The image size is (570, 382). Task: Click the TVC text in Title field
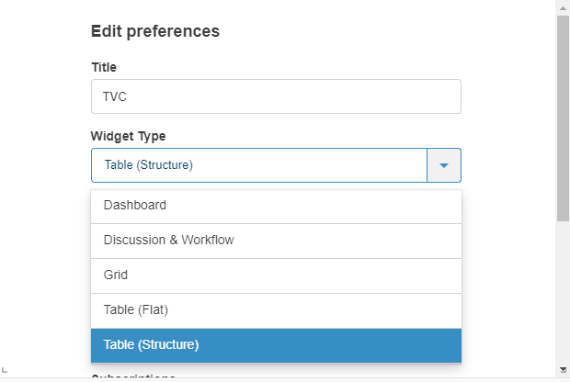tap(113, 96)
